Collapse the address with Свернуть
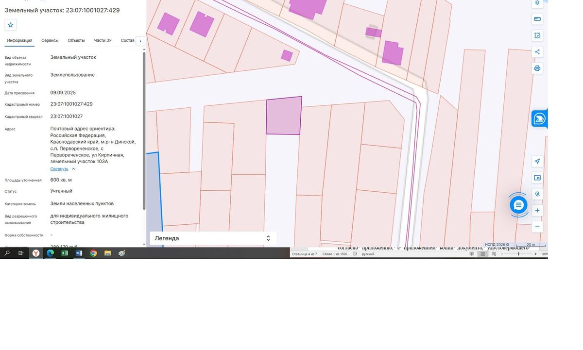This screenshot has width=583, height=350. pyautogui.click(x=63, y=169)
